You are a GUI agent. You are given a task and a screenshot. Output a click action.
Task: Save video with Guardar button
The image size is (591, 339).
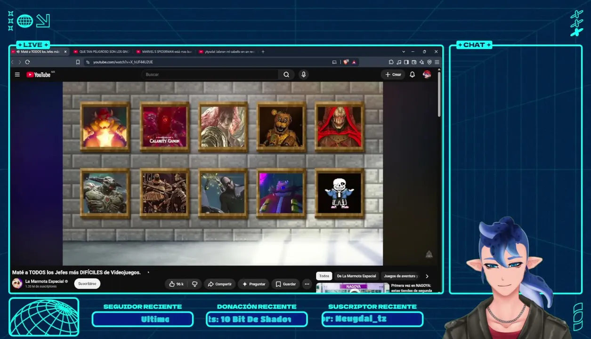[285, 284]
